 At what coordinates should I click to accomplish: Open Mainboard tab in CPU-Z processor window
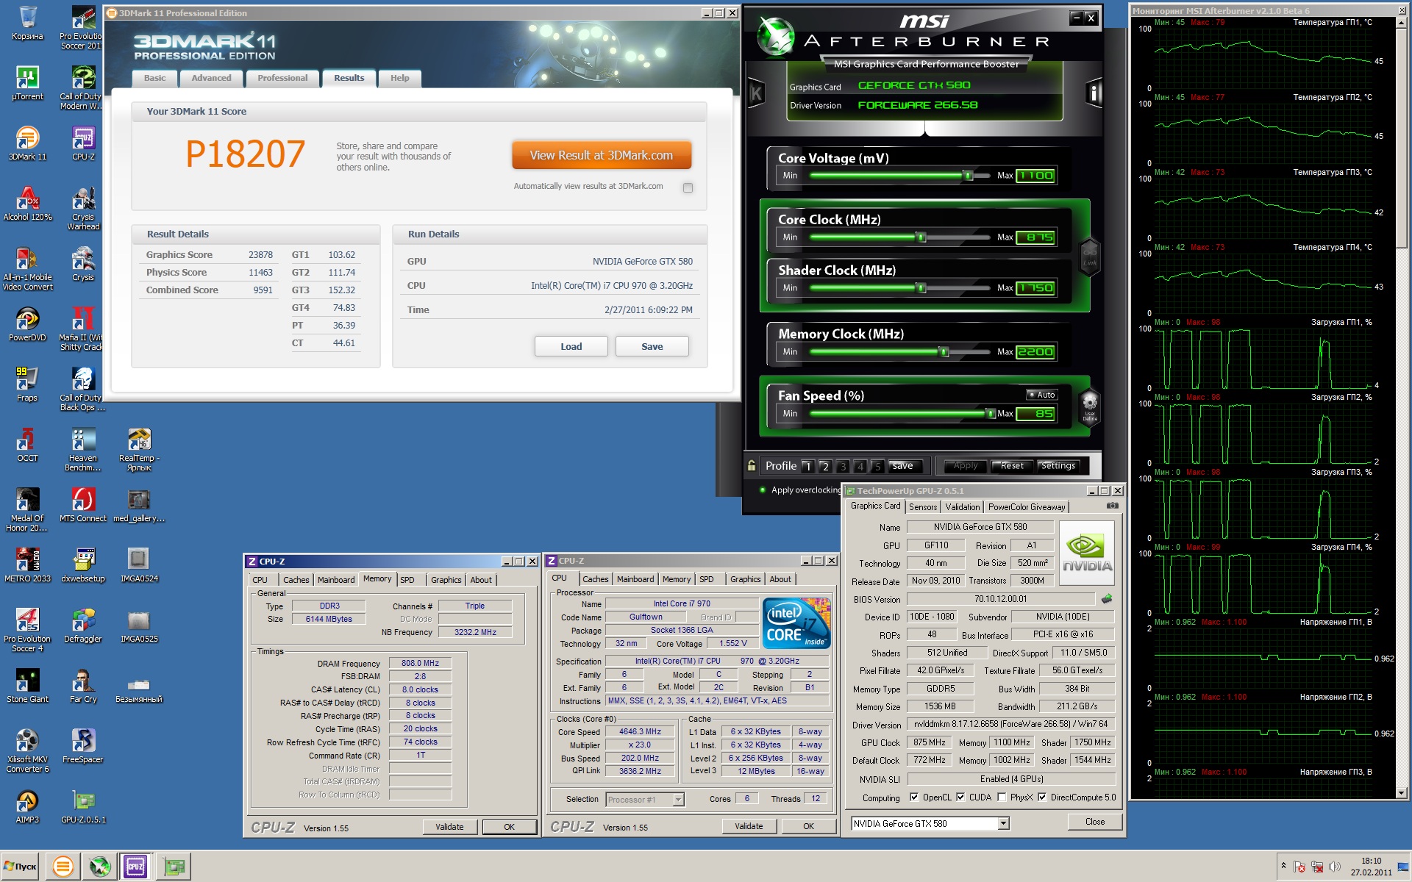(x=635, y=579)
